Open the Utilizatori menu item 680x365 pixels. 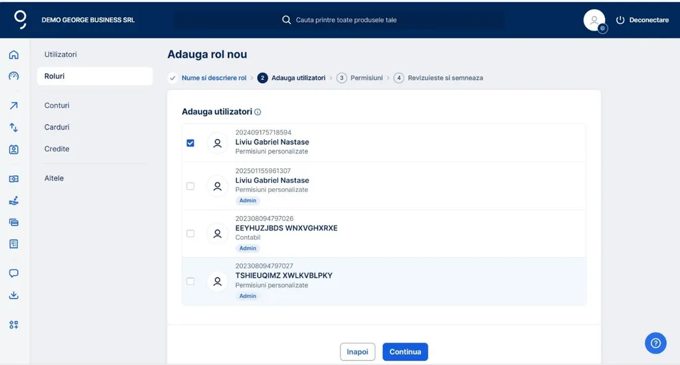pos(60,54)
